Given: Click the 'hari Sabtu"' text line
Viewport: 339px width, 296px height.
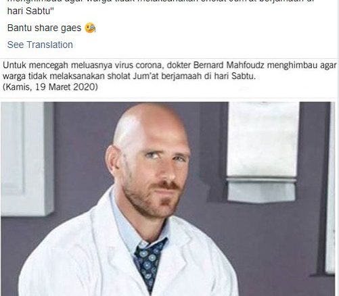Looking at the screenshot, I should point(30,11).
